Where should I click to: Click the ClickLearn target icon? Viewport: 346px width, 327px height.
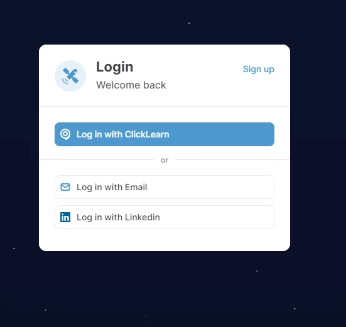point(65,134)
